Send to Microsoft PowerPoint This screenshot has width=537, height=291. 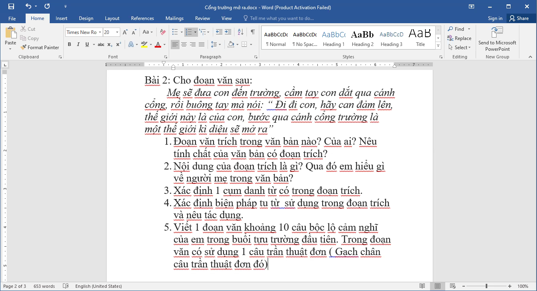point(497,39)
